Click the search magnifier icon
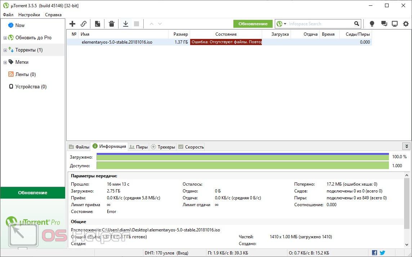This screenshot has width=412, height=257. coord(357,24)
